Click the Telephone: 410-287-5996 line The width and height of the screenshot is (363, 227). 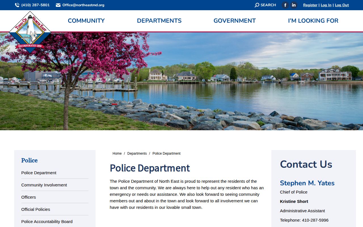[304, 220]
